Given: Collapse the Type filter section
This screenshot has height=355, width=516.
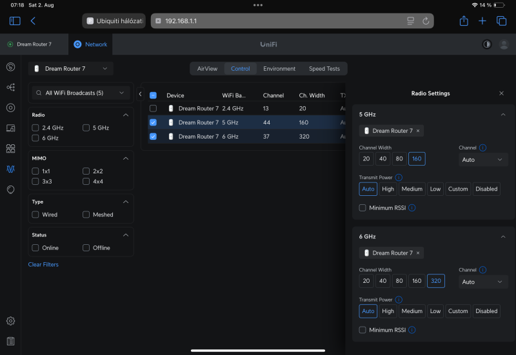Looking at the screenshot, I should pyautogui.click(x=126, y=202).
